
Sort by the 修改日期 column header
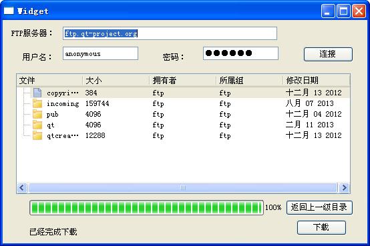click(x=317, y=81)
